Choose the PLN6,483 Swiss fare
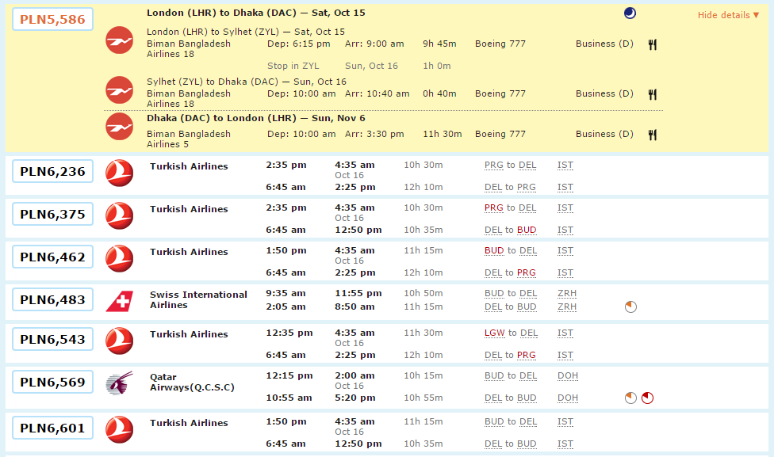The height and width of the screenshot is (457, 774). coord(53,299)
